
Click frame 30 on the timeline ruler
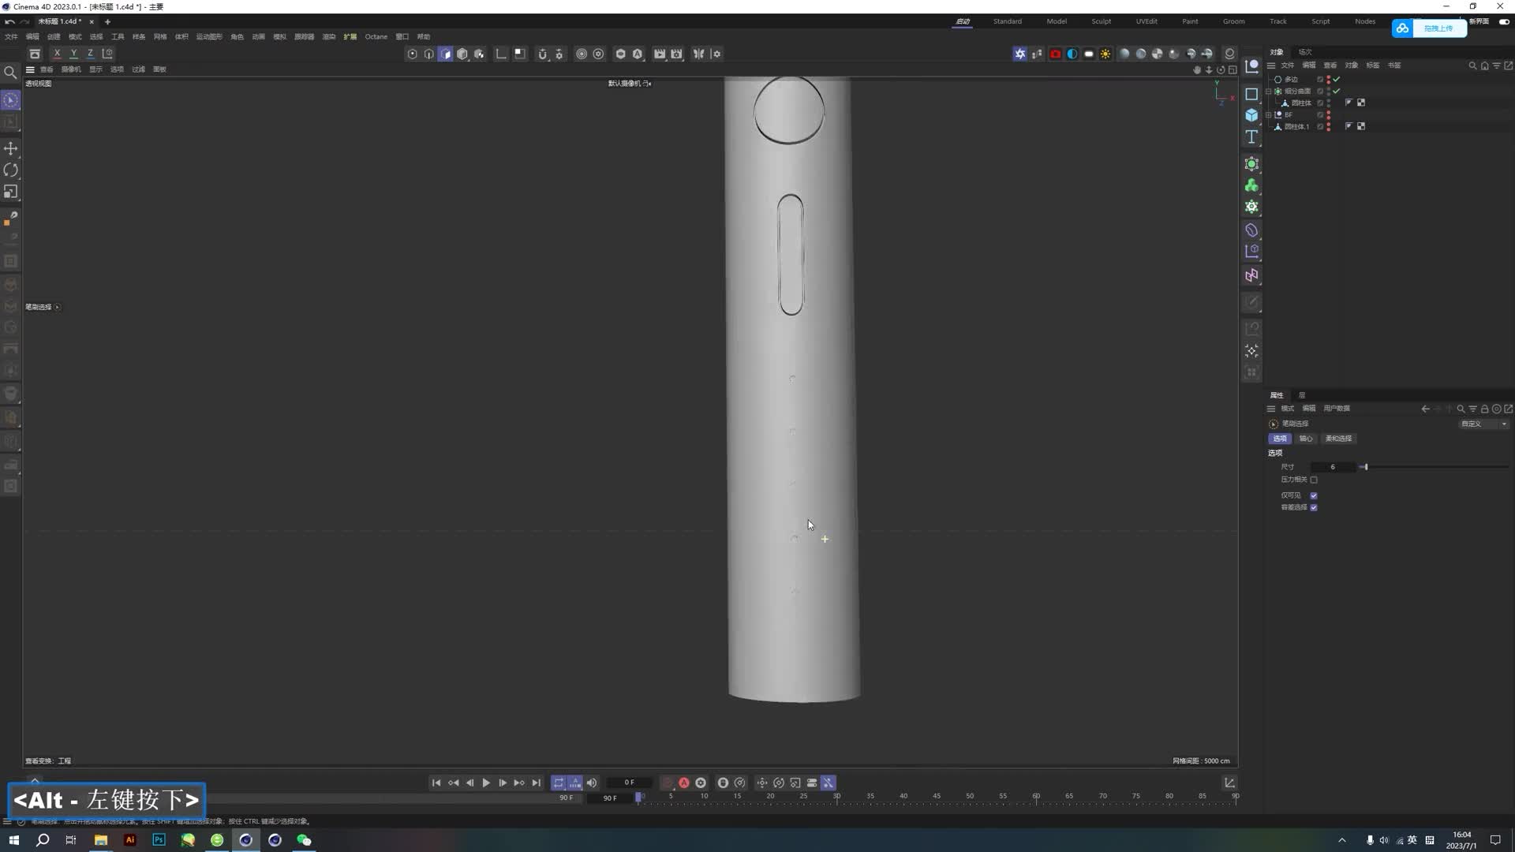[x=836, y=797]
